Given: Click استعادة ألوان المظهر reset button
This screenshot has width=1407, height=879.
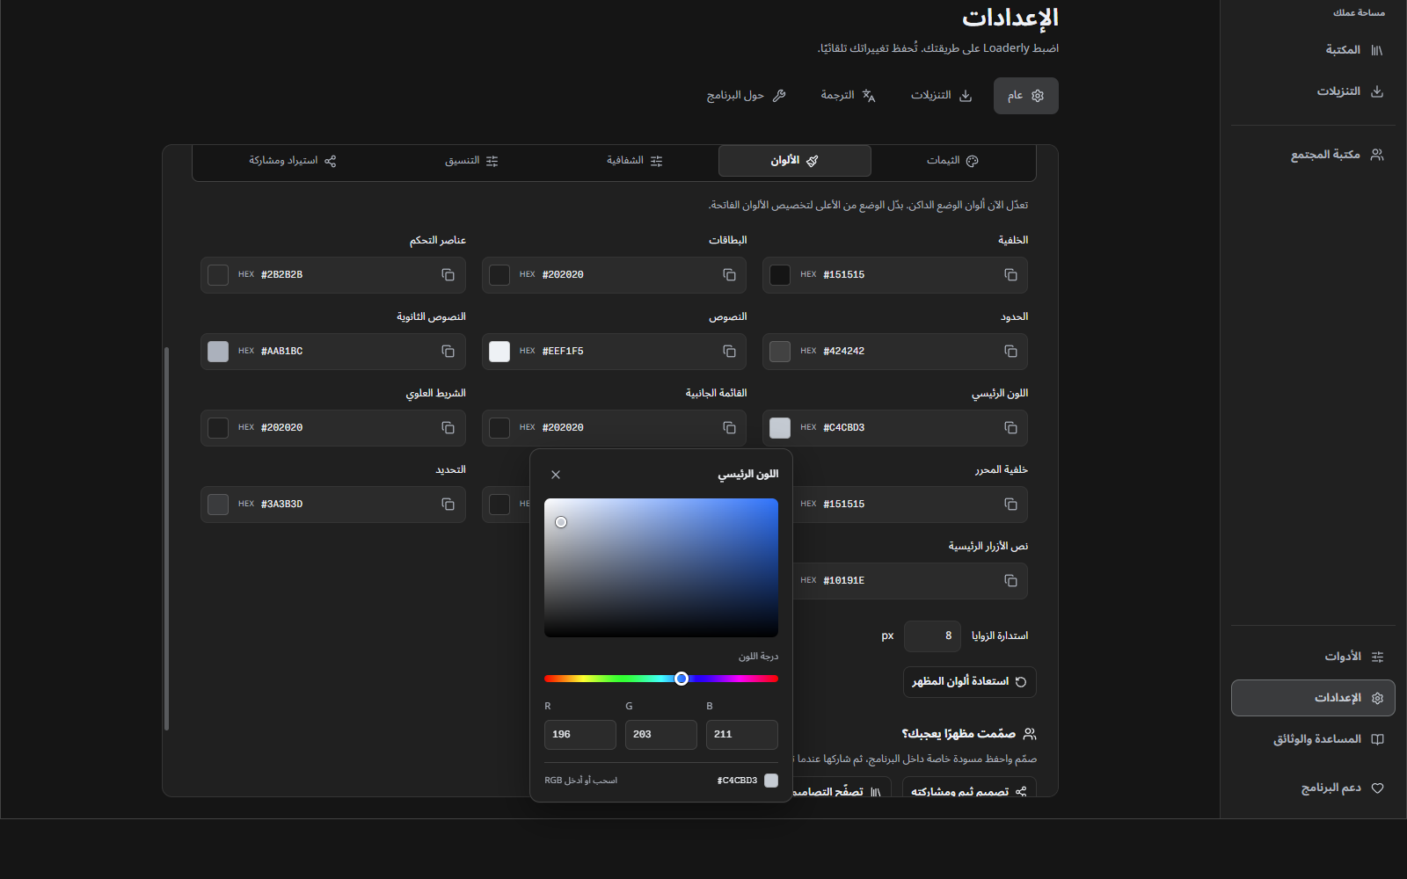Looking at the screenshot, I should (x=969, y=682).
